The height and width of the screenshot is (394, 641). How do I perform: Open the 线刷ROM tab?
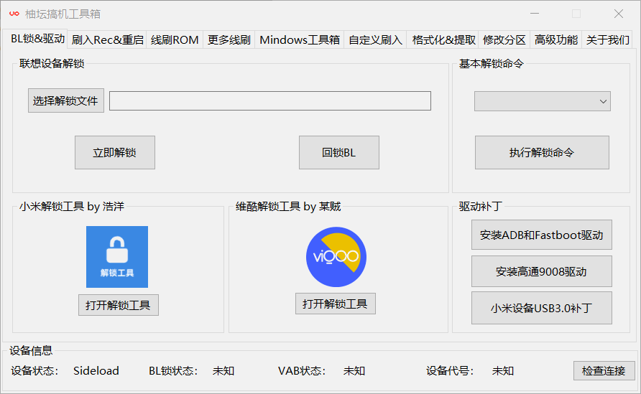tap(175, 40)
